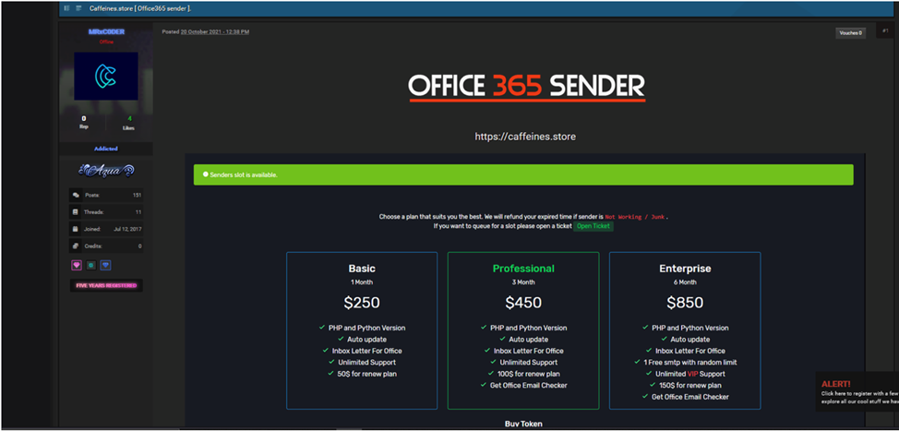The image size is (899, 431).
Task: Click the Posts count 151
Action: [137, 196]
